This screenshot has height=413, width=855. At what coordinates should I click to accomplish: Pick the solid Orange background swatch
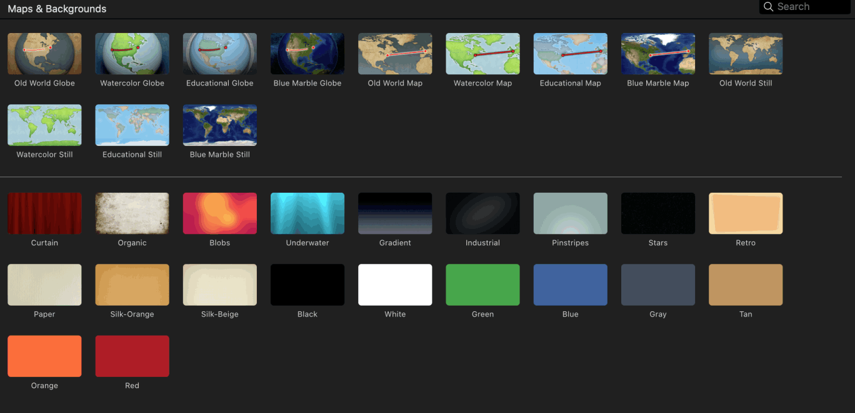[44, 356]
